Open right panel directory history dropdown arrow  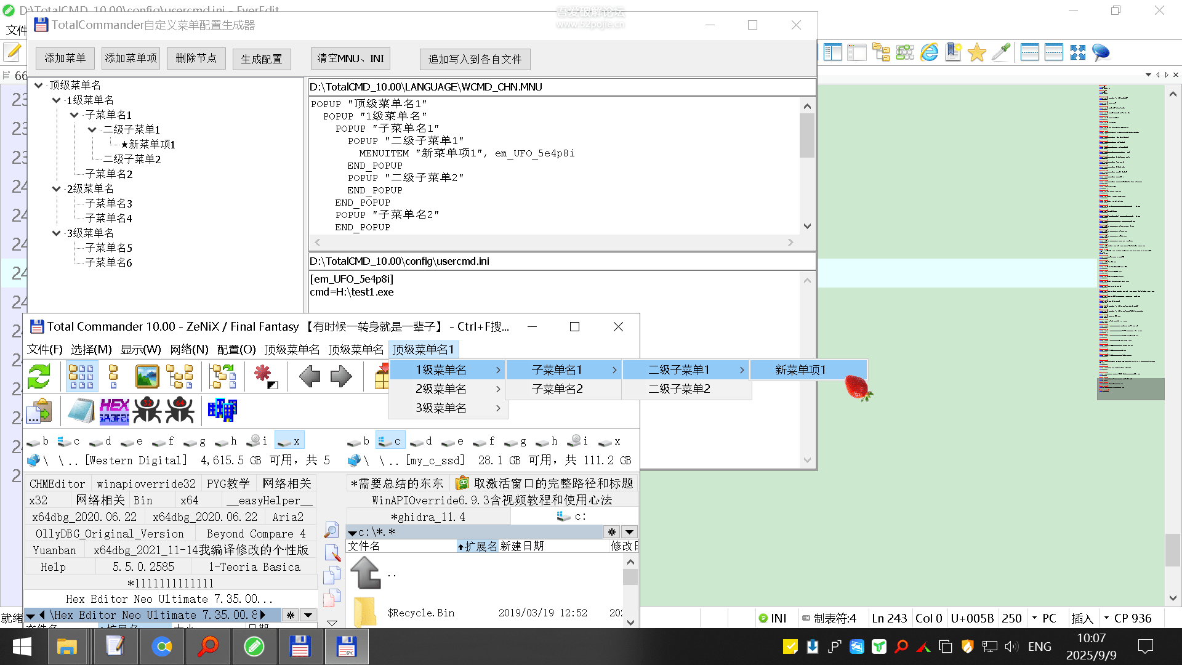coord(629,532)
